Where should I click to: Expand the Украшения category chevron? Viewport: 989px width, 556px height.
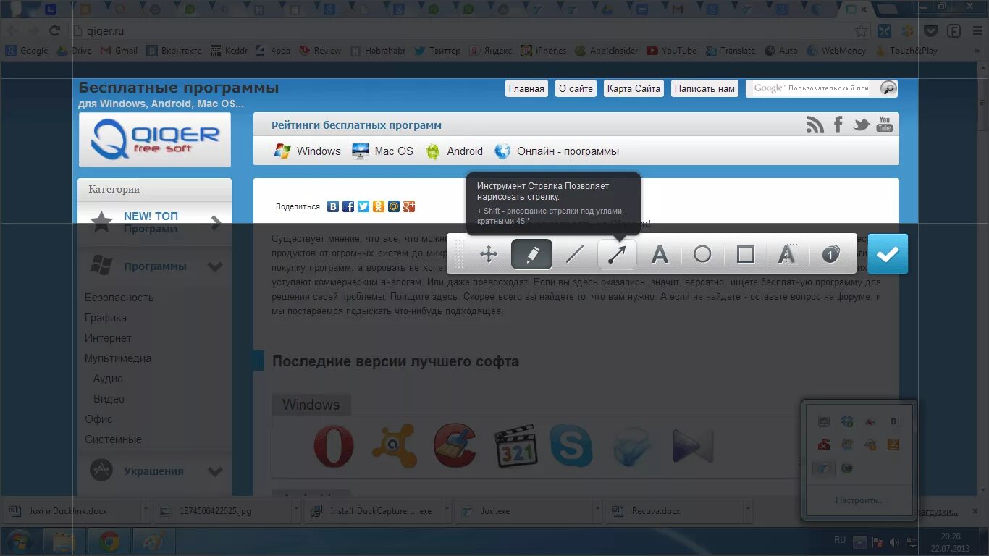point(215,471)
